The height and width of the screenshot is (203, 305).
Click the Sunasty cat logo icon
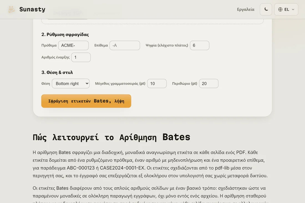coord(11,9)
